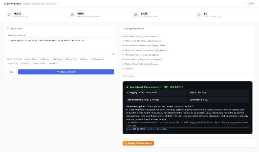Click the waveform icon beside AI Agent Workspace
The width and height of the screenshot is (259, 152).
123,28
